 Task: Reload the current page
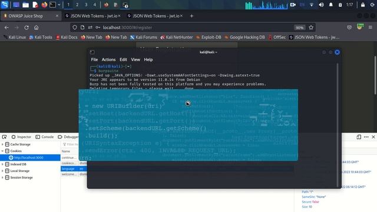coord(27,28)
